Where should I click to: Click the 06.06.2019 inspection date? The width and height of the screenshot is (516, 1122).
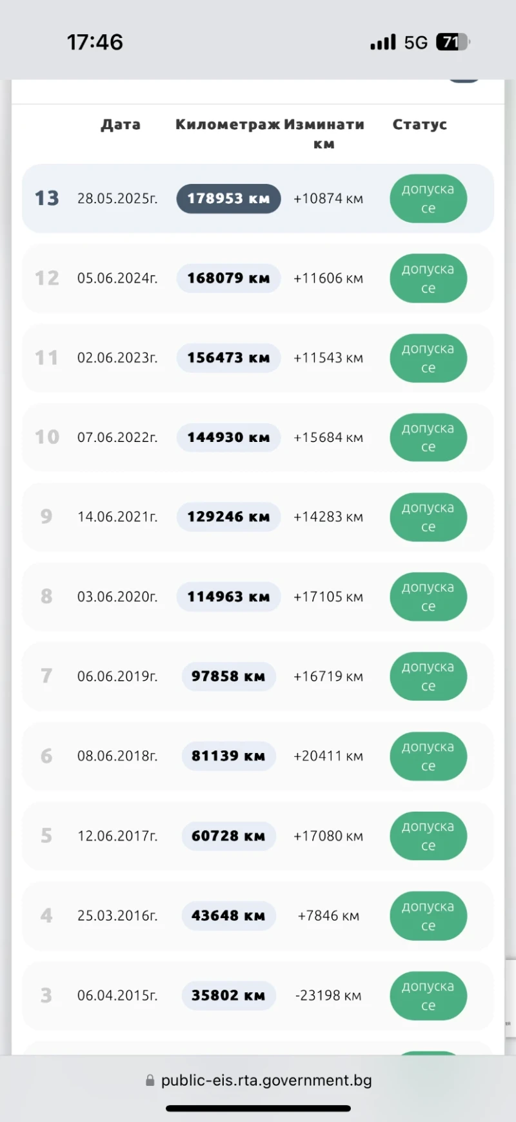(117, 676)
